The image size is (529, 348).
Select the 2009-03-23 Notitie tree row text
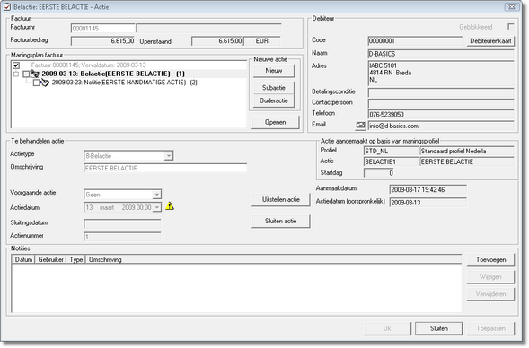125,83
